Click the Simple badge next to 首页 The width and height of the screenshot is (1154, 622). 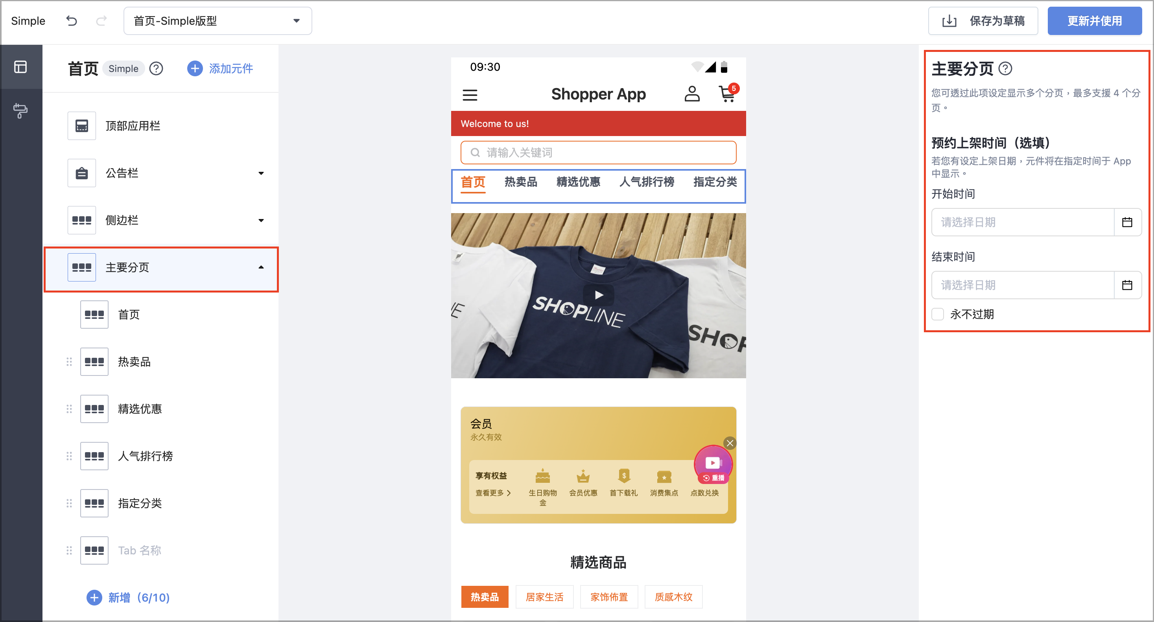[x=123, y=68]
